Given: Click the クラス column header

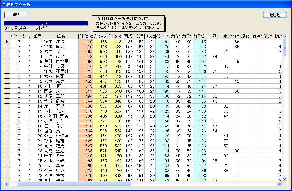Looking at the screenshot, I should pyautogui.click(x=26, y=36).
